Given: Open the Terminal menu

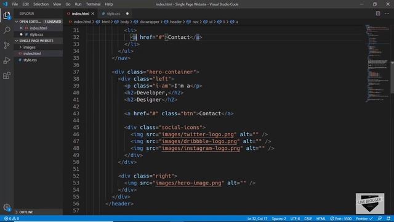Looking at the screenshot, I should click(x=93, y=4).
